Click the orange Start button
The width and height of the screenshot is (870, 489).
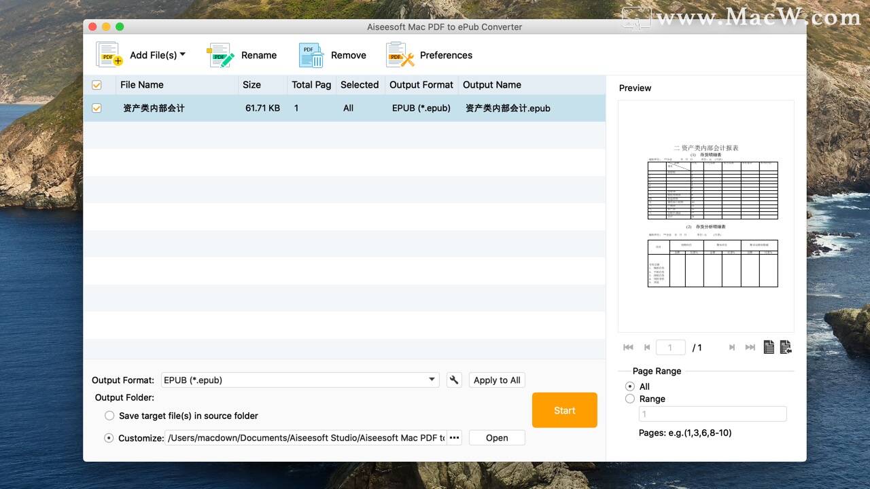pos(565,410)
